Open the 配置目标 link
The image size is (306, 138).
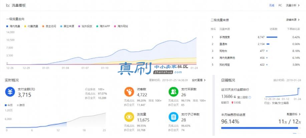pyautogui.click(x=294, y=114)
